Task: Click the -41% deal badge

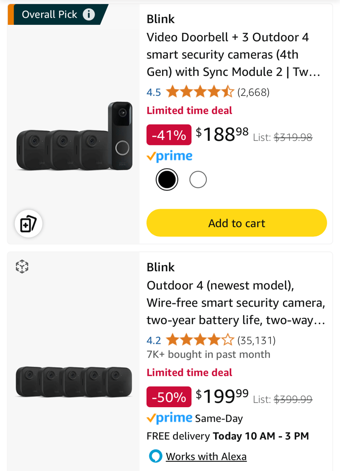Action: point(169,135)
